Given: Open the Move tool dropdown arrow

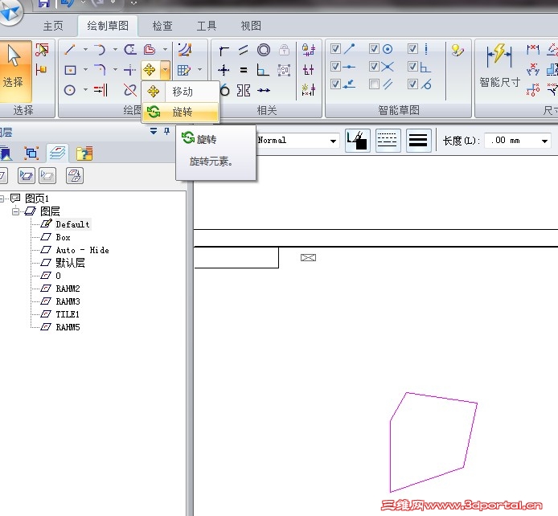Looking at the screenshot, I should pos(165,70).
